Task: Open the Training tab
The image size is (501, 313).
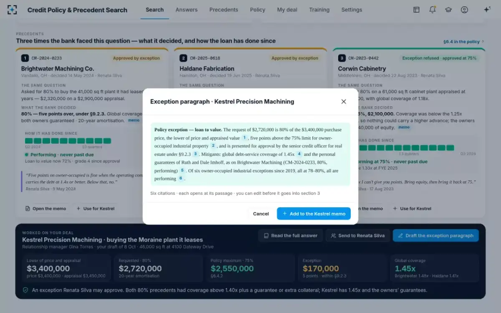Action: (x=319, y=10)
